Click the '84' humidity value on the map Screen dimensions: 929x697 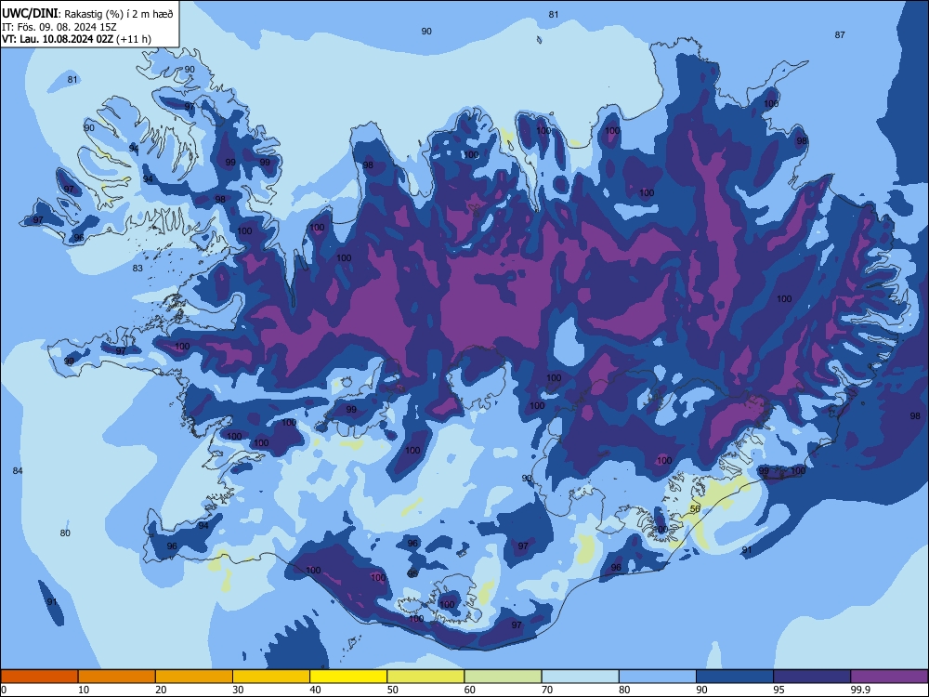click(x=18, y=470)
